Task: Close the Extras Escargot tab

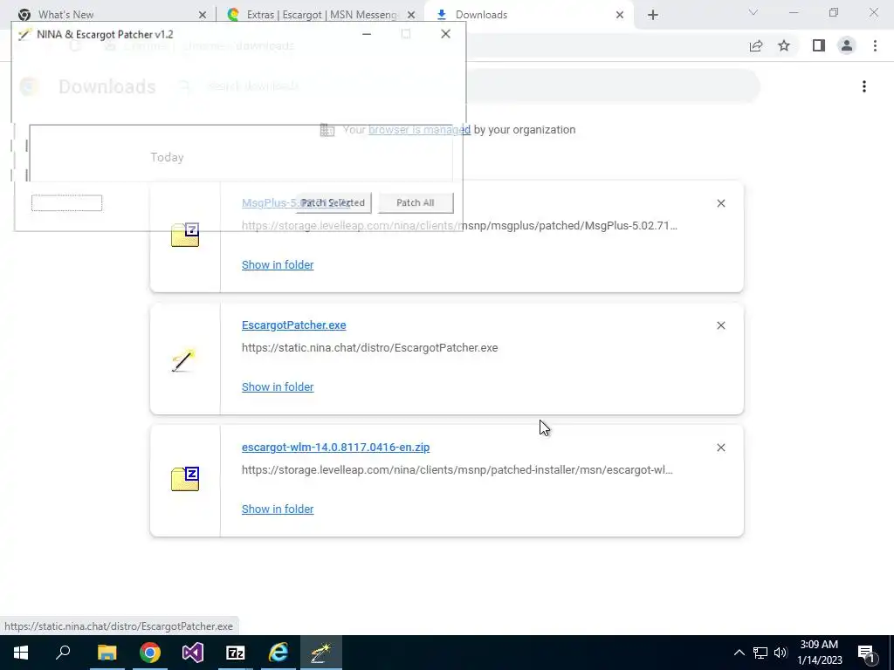Action: [411, 15]
